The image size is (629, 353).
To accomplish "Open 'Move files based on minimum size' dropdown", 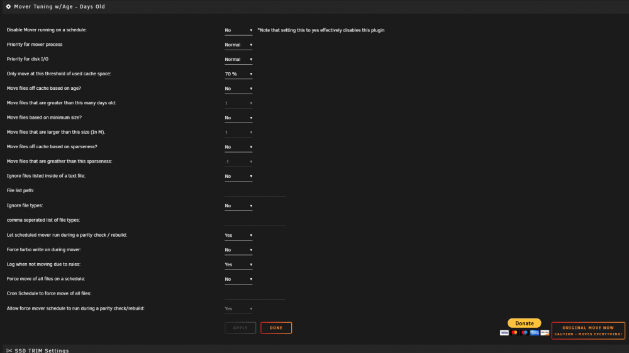I will click(x=238, y=118).
